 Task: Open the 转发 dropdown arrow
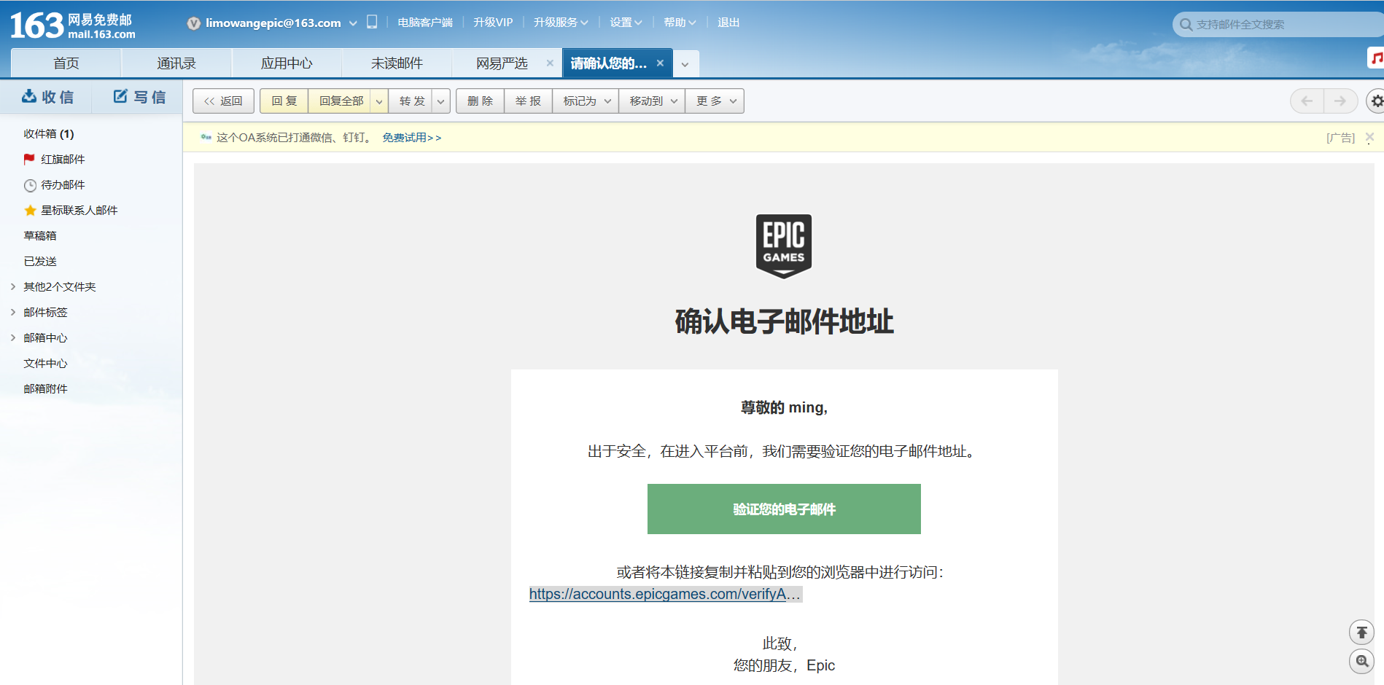pos(441,101)
